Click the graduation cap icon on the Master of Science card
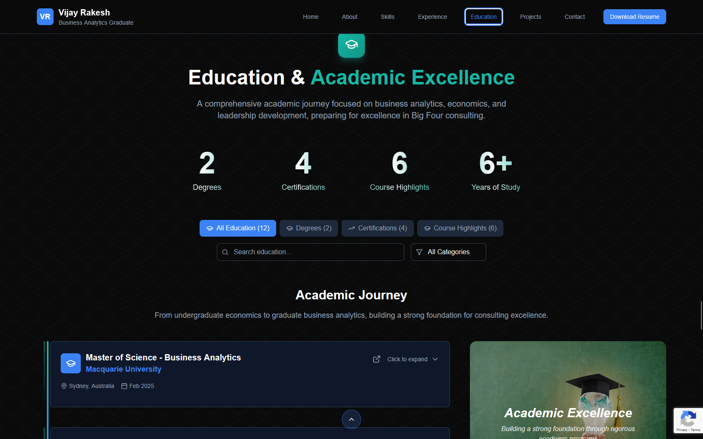This screenshot has height=439, width=703. [70, 363]
